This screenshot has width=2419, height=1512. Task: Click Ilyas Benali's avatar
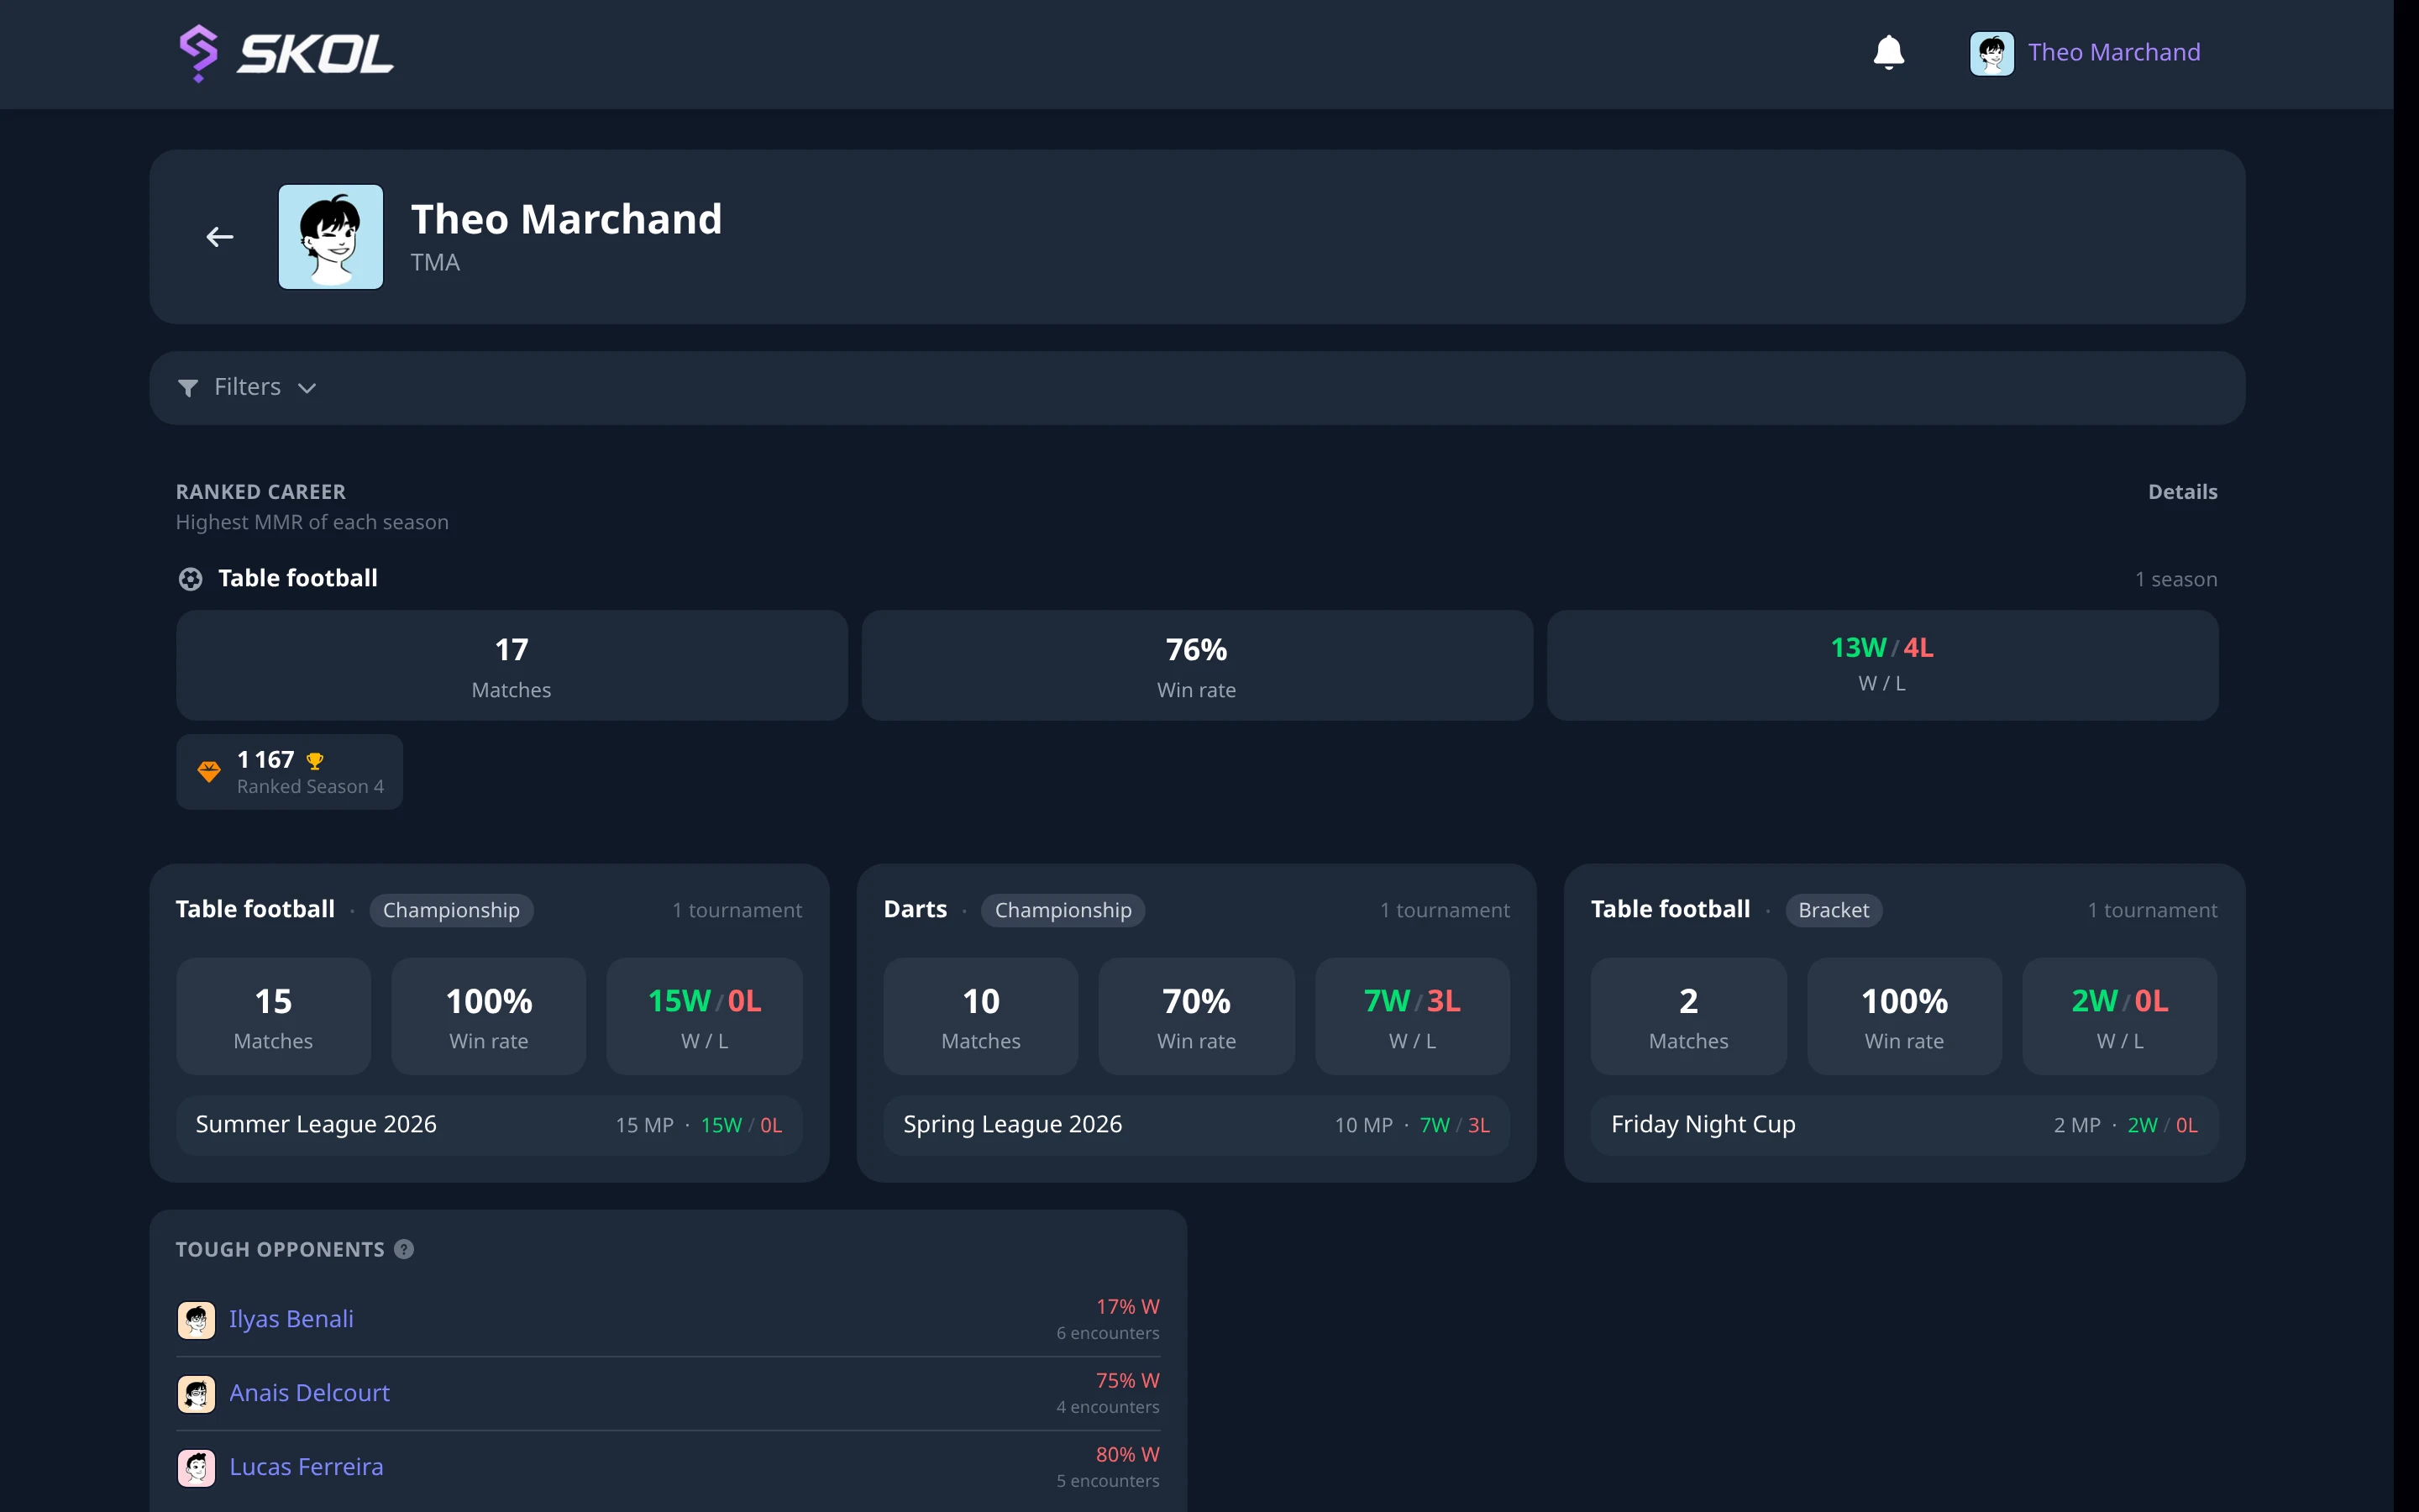(196, 1320)
